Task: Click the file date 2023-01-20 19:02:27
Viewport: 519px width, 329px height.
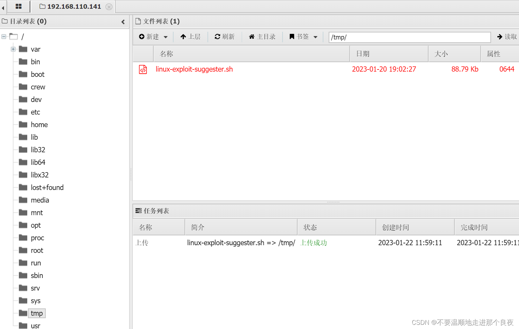Action: coord(384,69)
